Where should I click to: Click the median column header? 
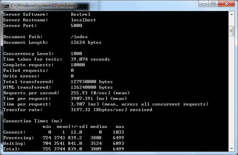(99, 126)
